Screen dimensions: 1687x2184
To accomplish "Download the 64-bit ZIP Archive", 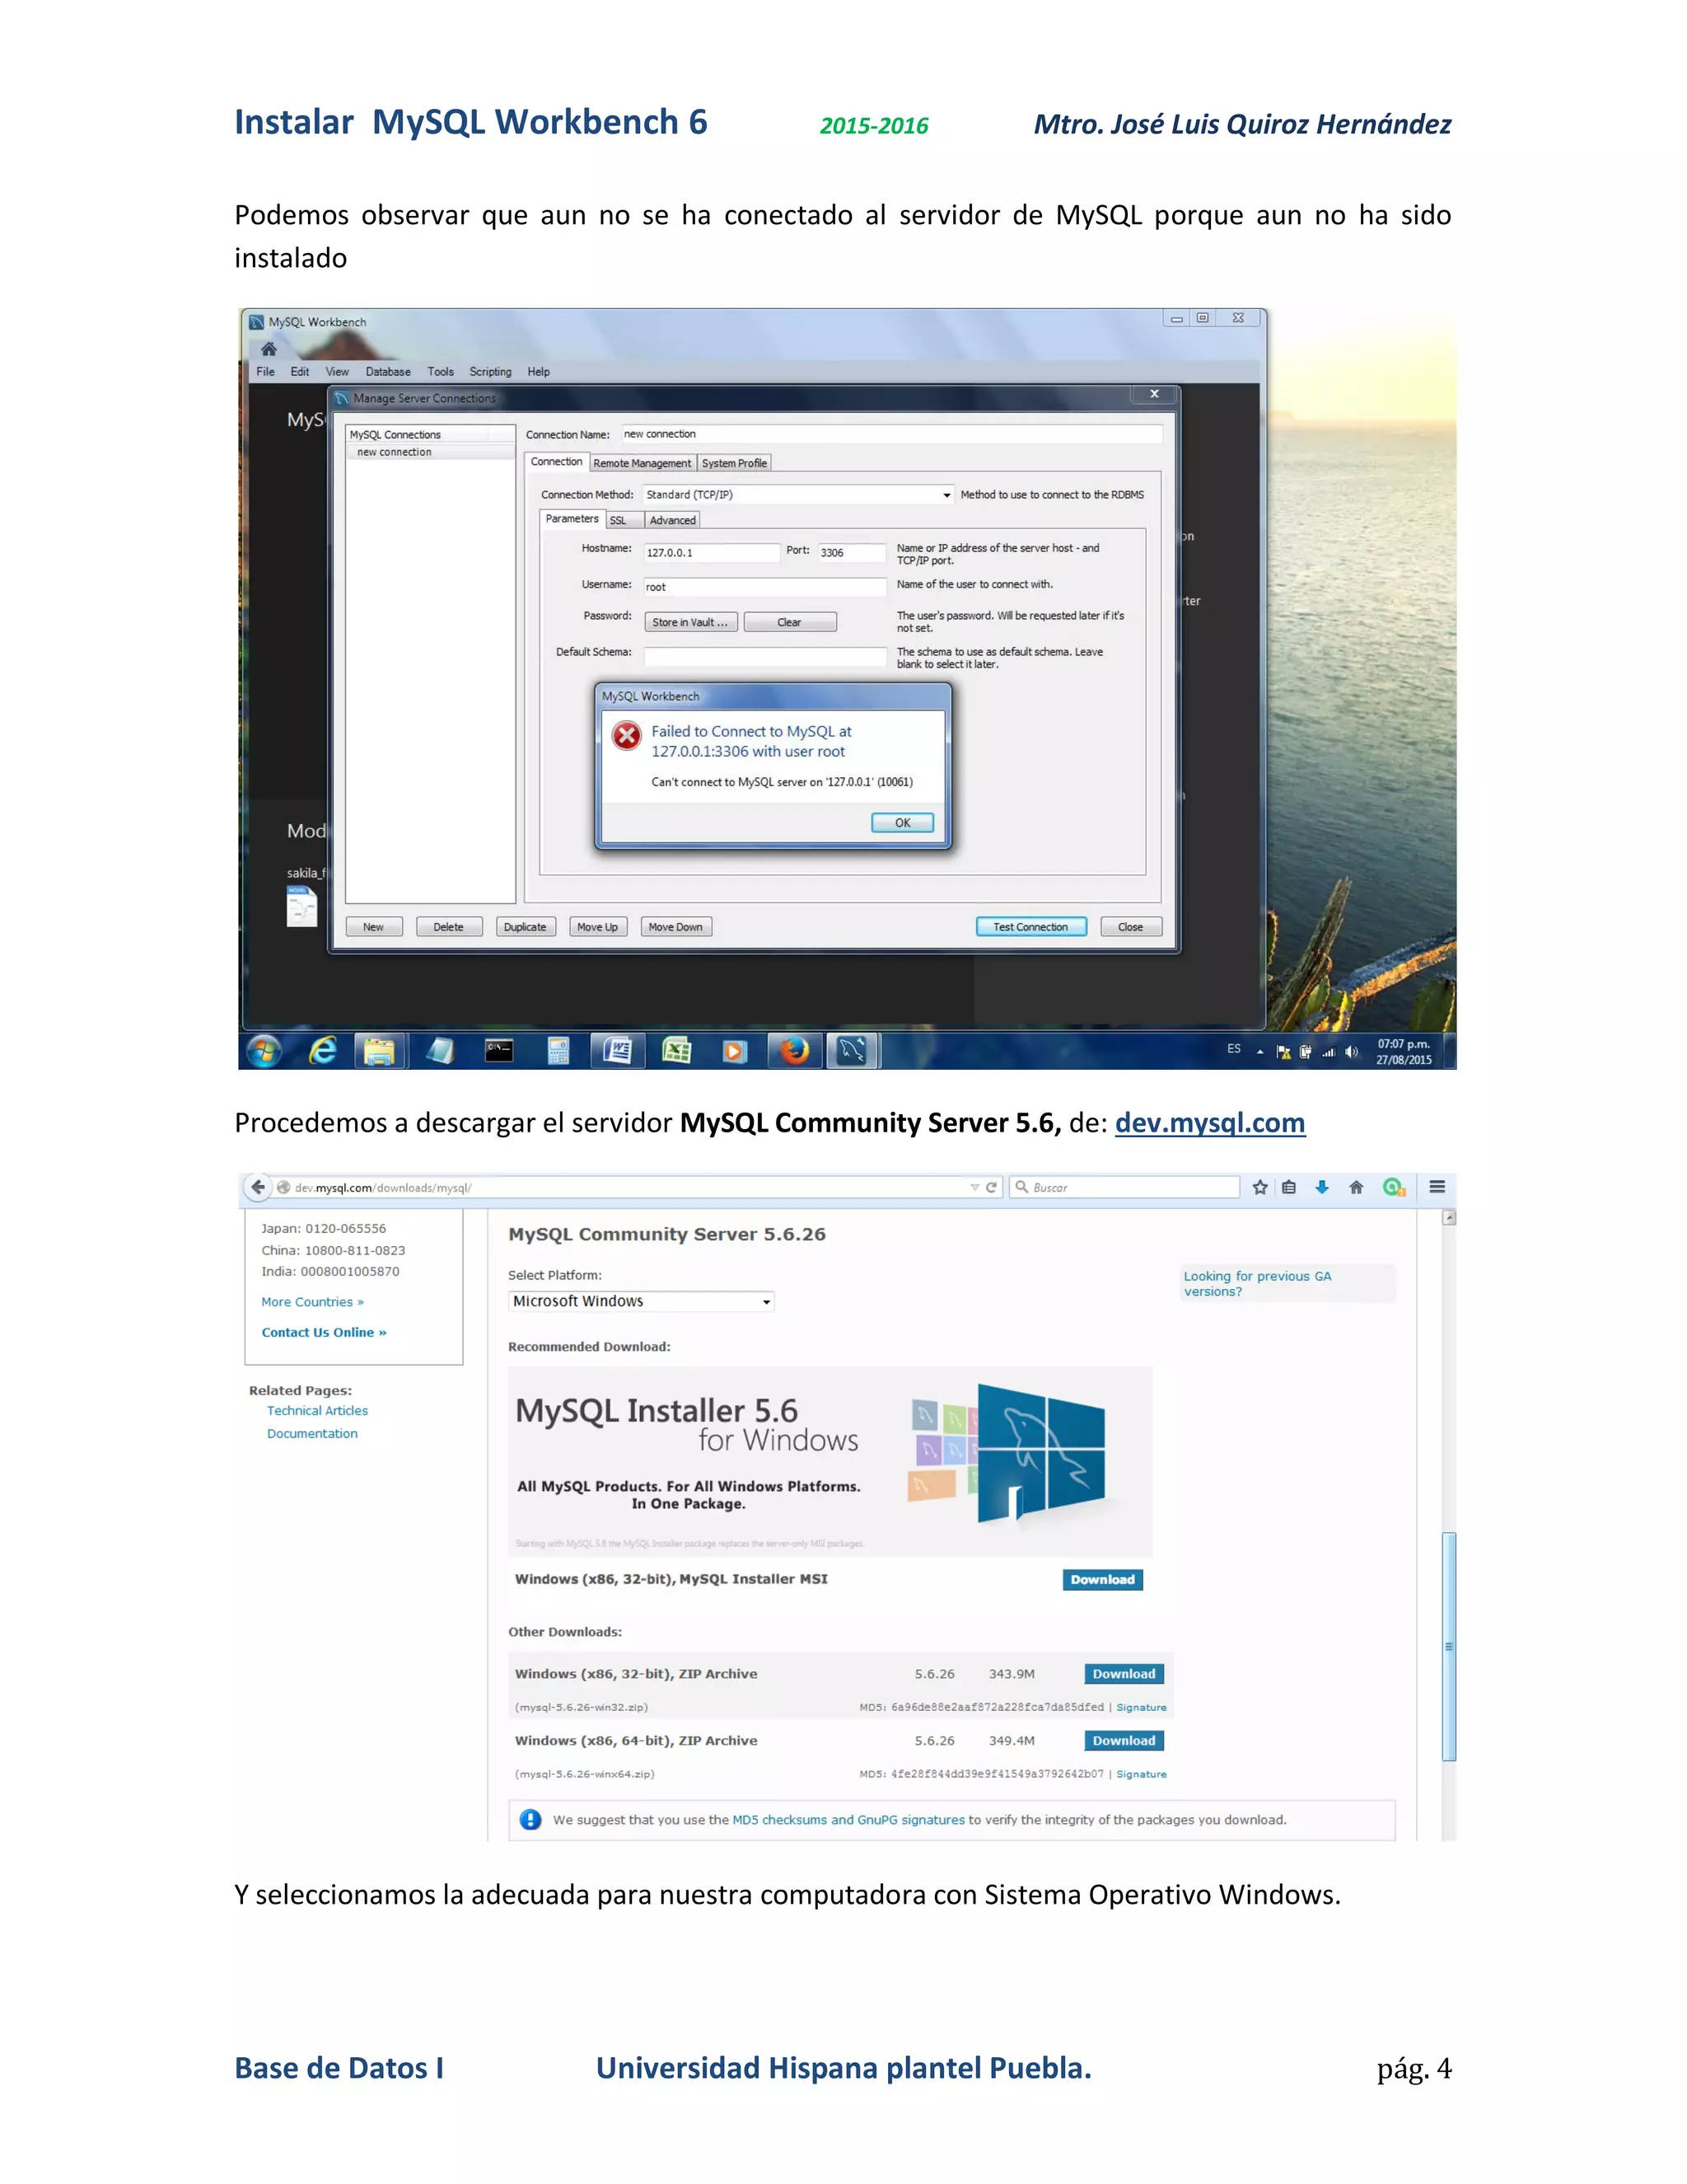I will [1124, 1741].
